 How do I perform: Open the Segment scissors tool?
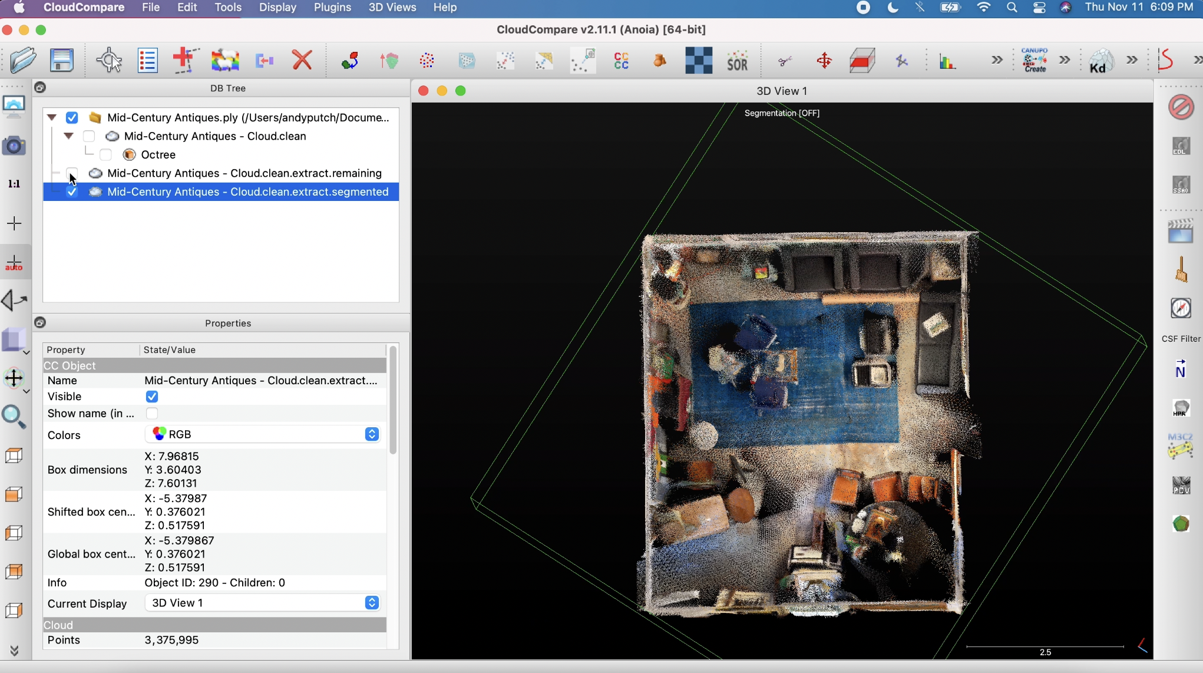coord(785,60)
